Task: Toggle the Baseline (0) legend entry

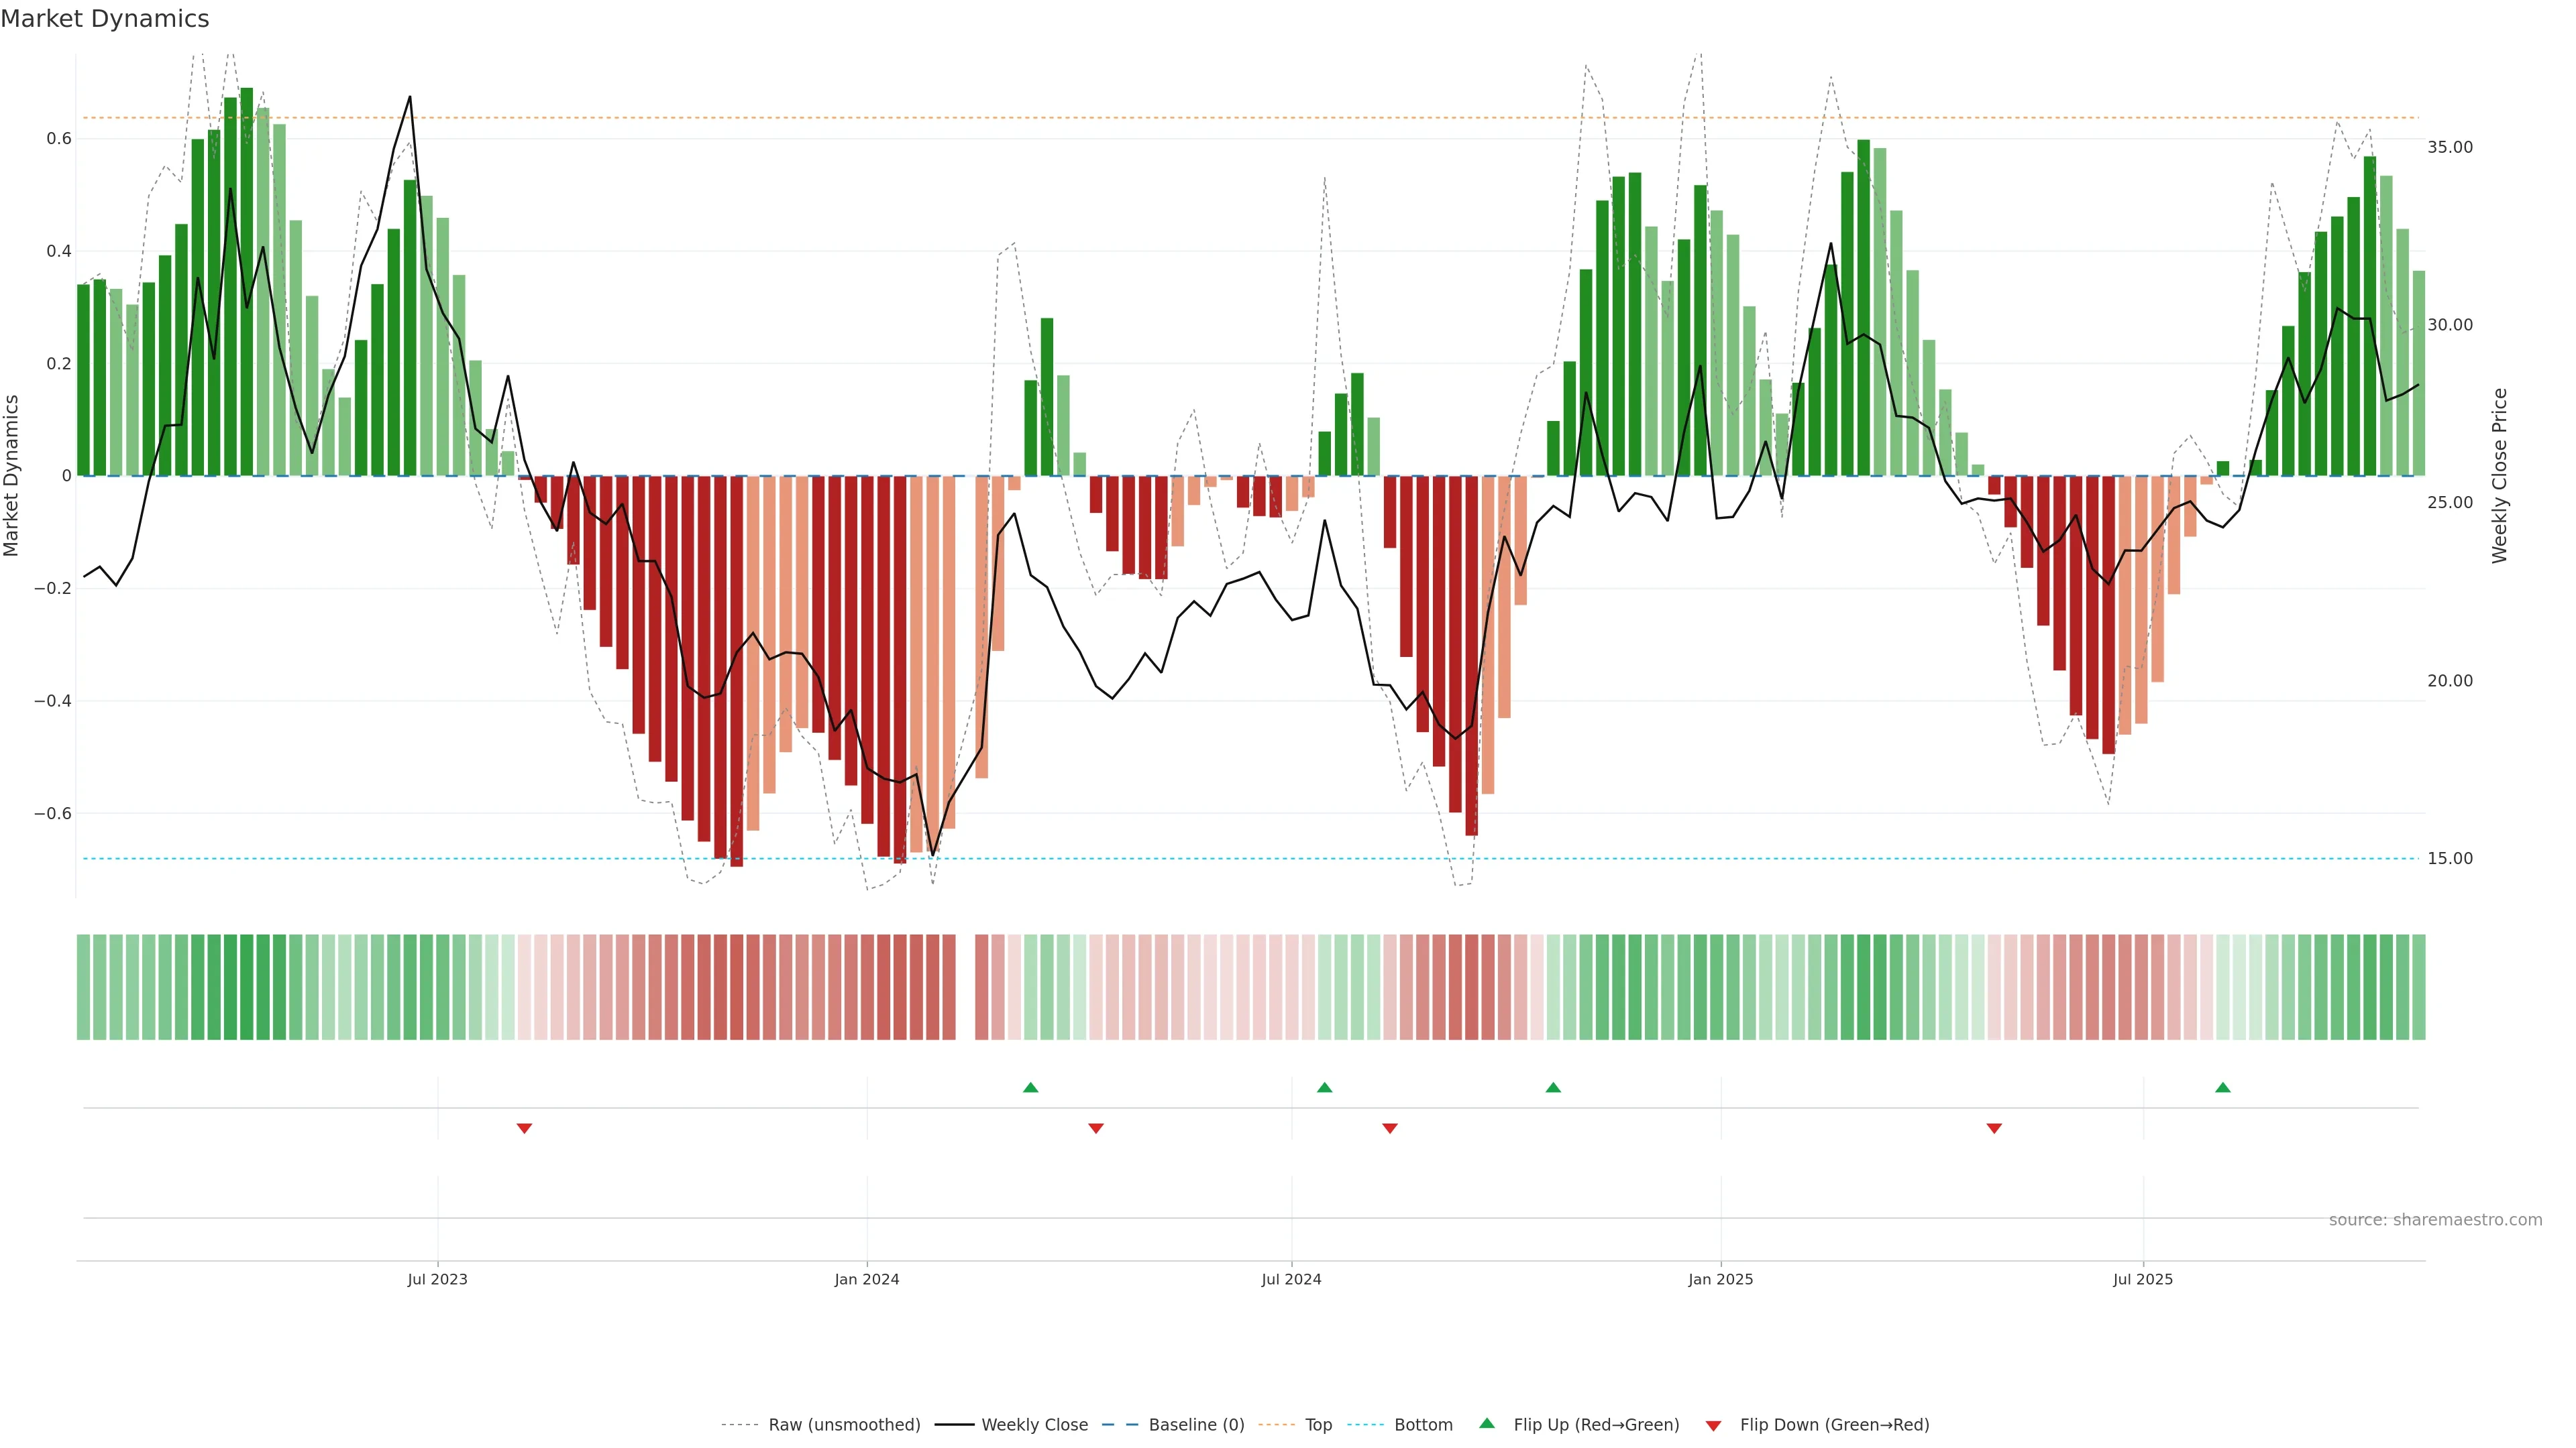Action: (1196, 1424)
